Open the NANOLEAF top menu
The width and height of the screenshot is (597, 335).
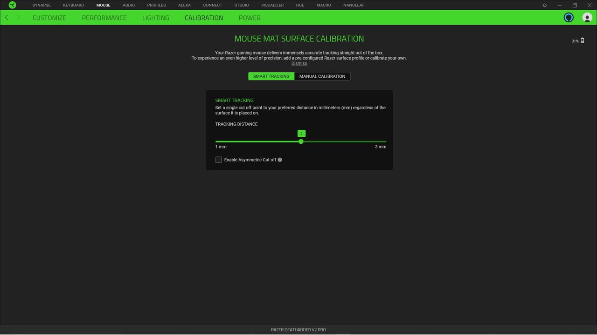[x=354, y=5]
